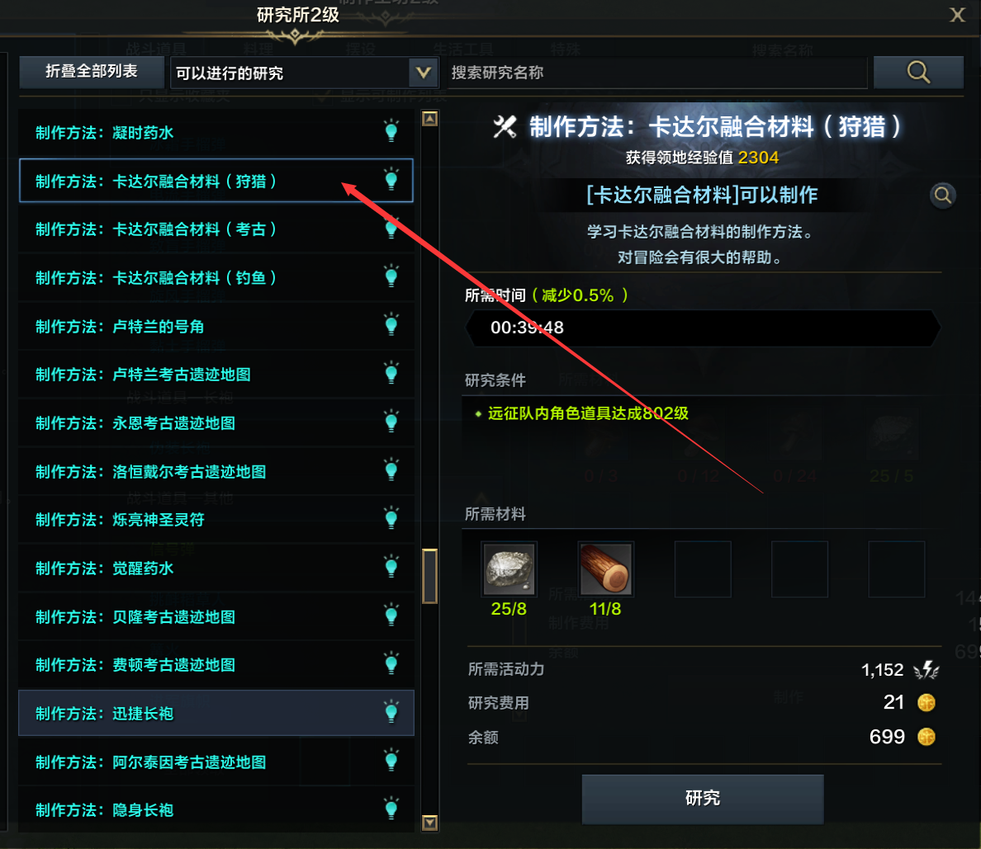The width and height of the screenshot is (981, 849).
Task: Click the 研究 button
Action: [703, 799]
